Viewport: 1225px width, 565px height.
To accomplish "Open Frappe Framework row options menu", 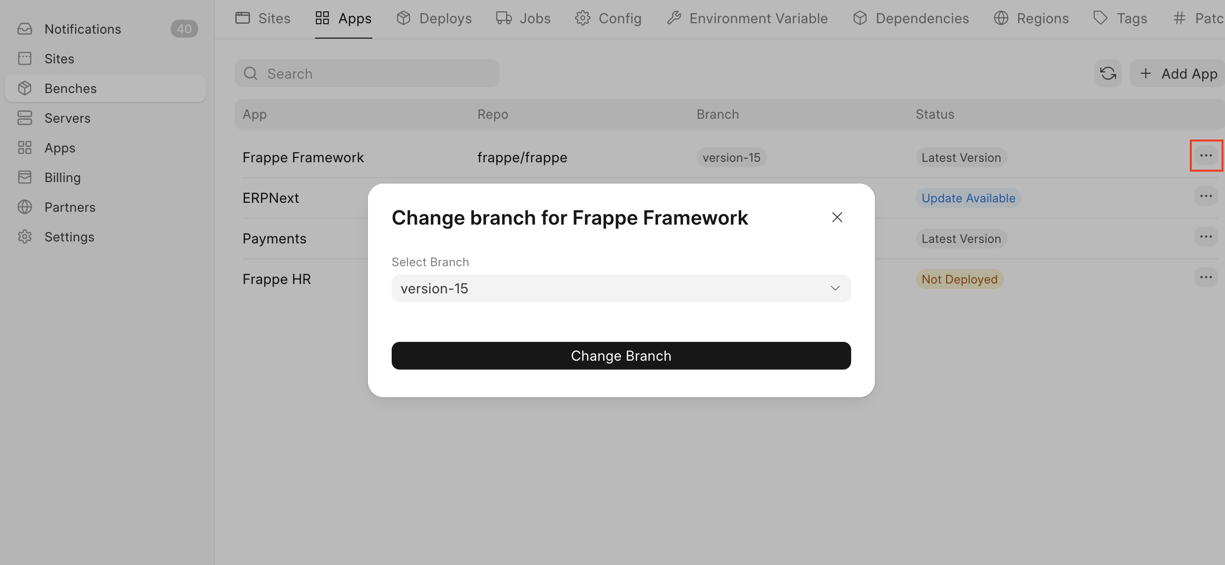I will pyautogui.click(x=1206, y=156).
